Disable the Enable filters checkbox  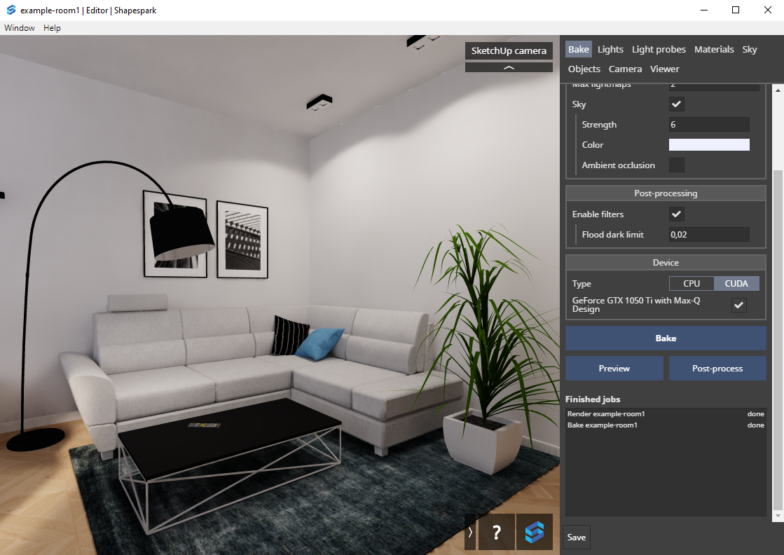[677, 214]
